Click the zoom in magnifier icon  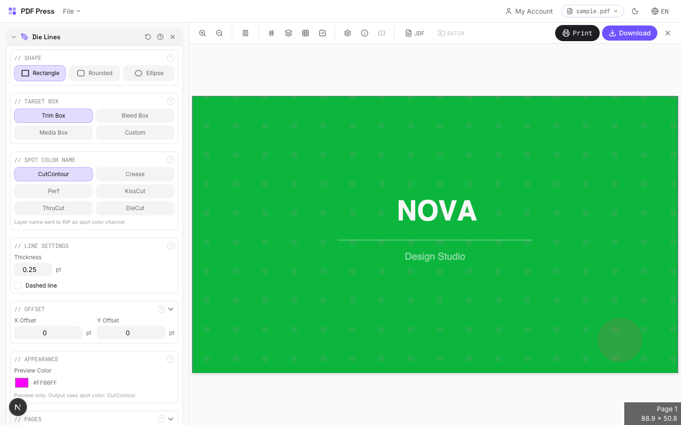click(202, 33)
